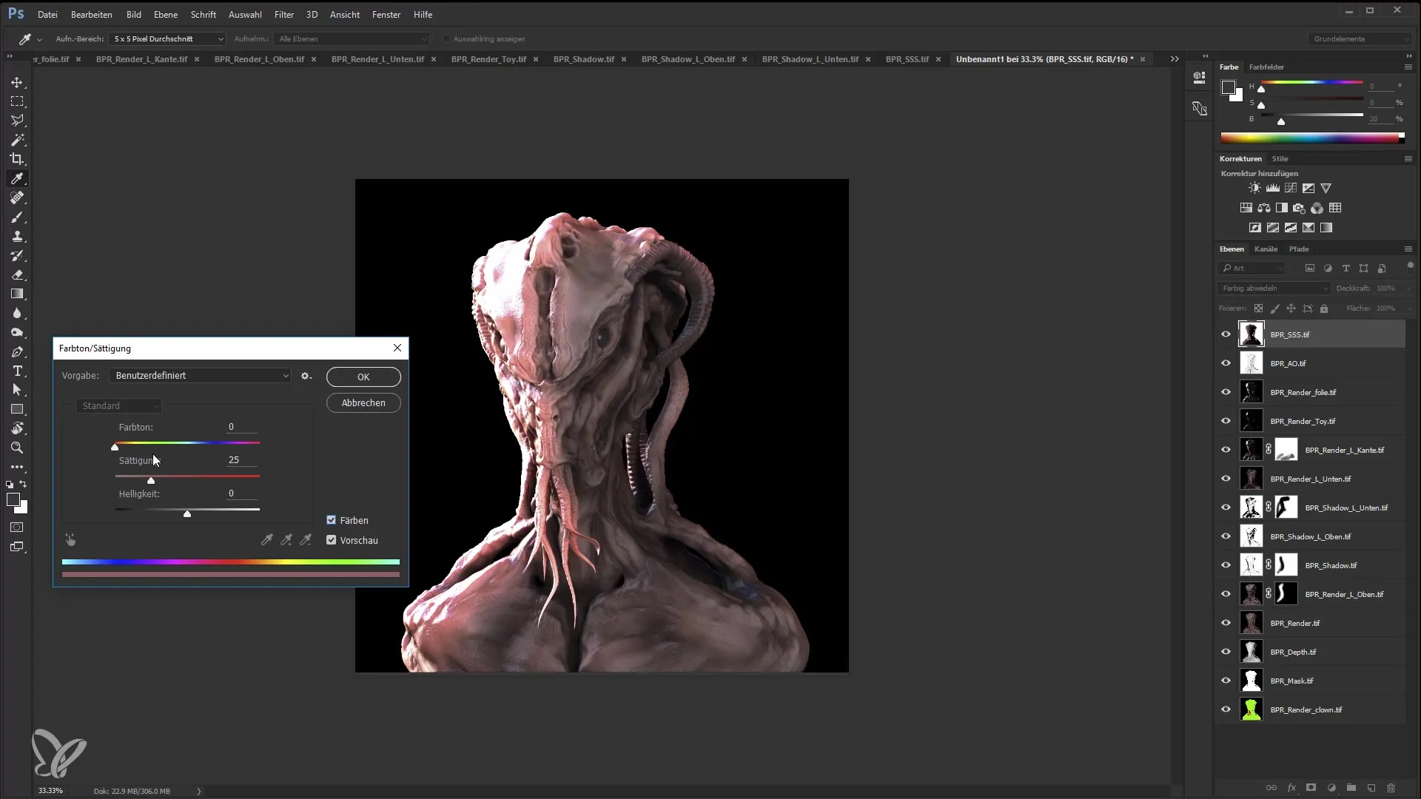Select the Eraser tool
Image resolution: width=1421 pixels, height=799 pixels.
tap(17, 274)
